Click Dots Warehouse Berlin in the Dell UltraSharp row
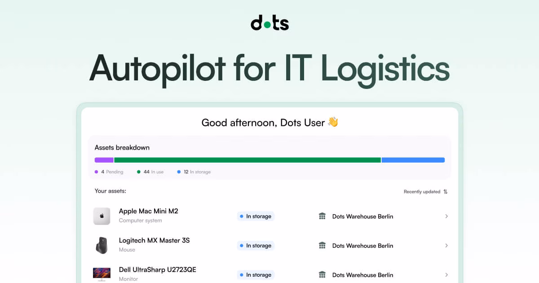Image resolution: width=539 pixels, height=283 pixels. tap(362, 275)
